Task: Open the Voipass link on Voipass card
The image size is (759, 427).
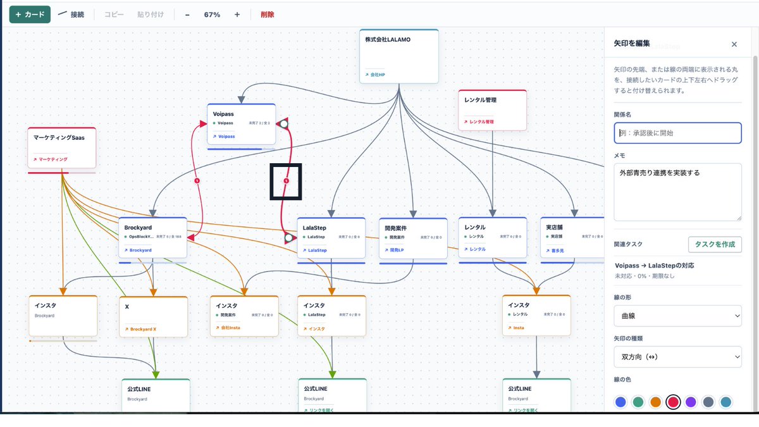Action: coord(224,136)
